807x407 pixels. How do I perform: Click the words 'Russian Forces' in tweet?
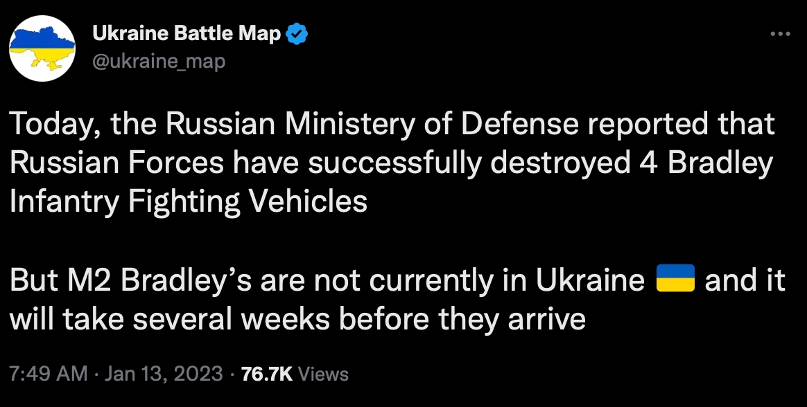pyautogui.click(x=117, y=164)
